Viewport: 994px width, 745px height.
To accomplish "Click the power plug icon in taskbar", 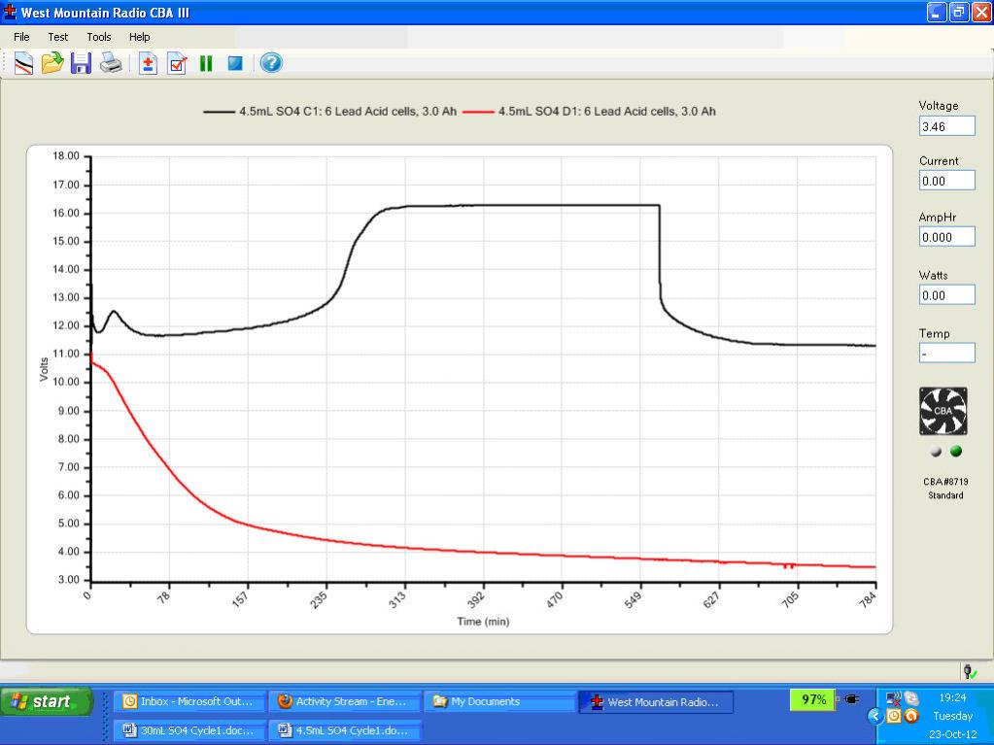I will point(852,699).
